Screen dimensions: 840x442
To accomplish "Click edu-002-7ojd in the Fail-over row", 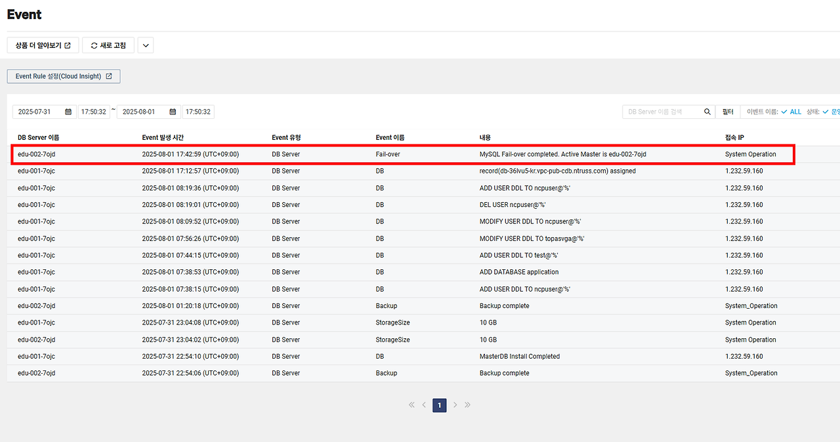I will [x=37, y=154].
